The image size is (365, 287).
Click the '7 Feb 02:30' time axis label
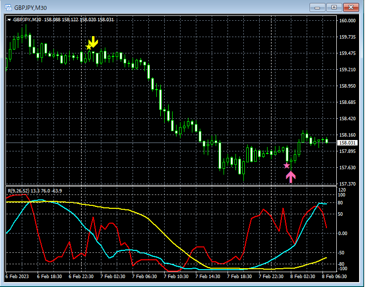pyautogui.click(x=113, y=276)
